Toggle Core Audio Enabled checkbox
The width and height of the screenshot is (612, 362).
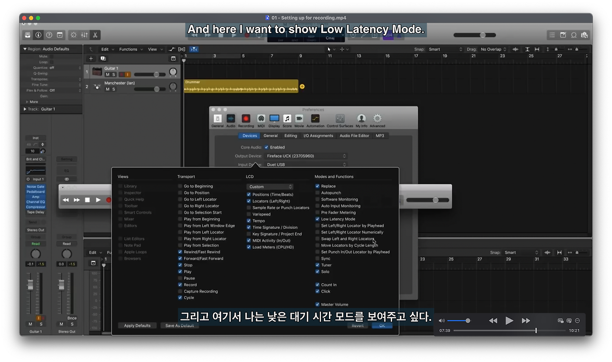coord(266,147)
